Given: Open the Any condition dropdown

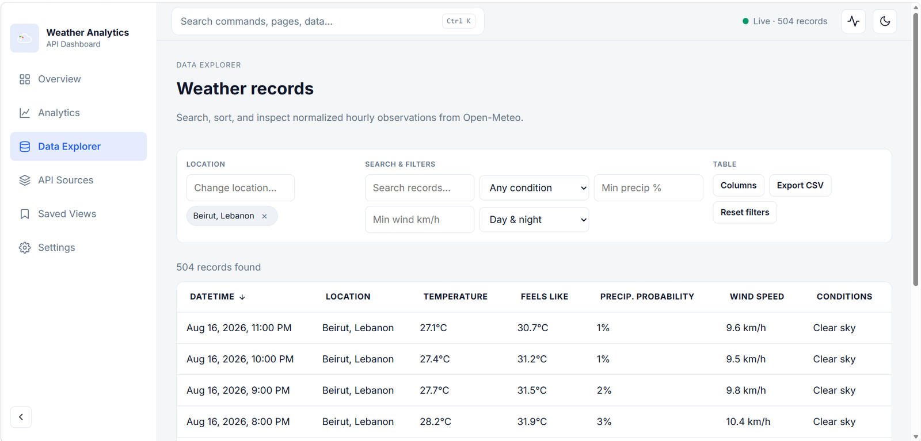Looking at the screenshot, I should point(534,188).
